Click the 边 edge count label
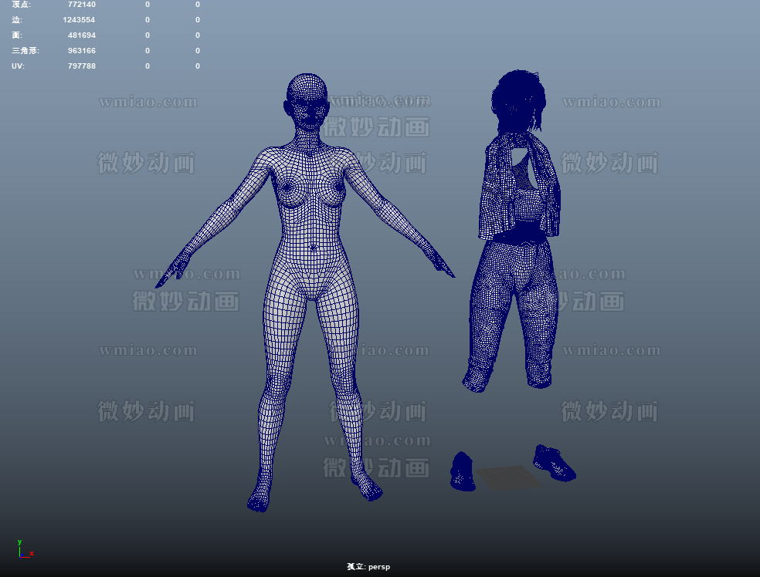The image size is (760, 577). click(x=17, y=20)
